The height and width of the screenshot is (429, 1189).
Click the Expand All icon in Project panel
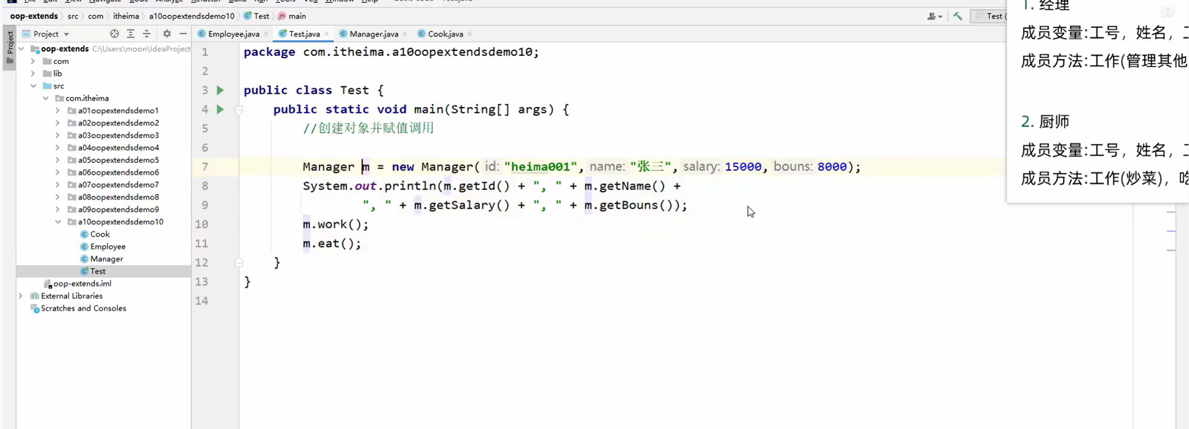(x=130, y=33)
